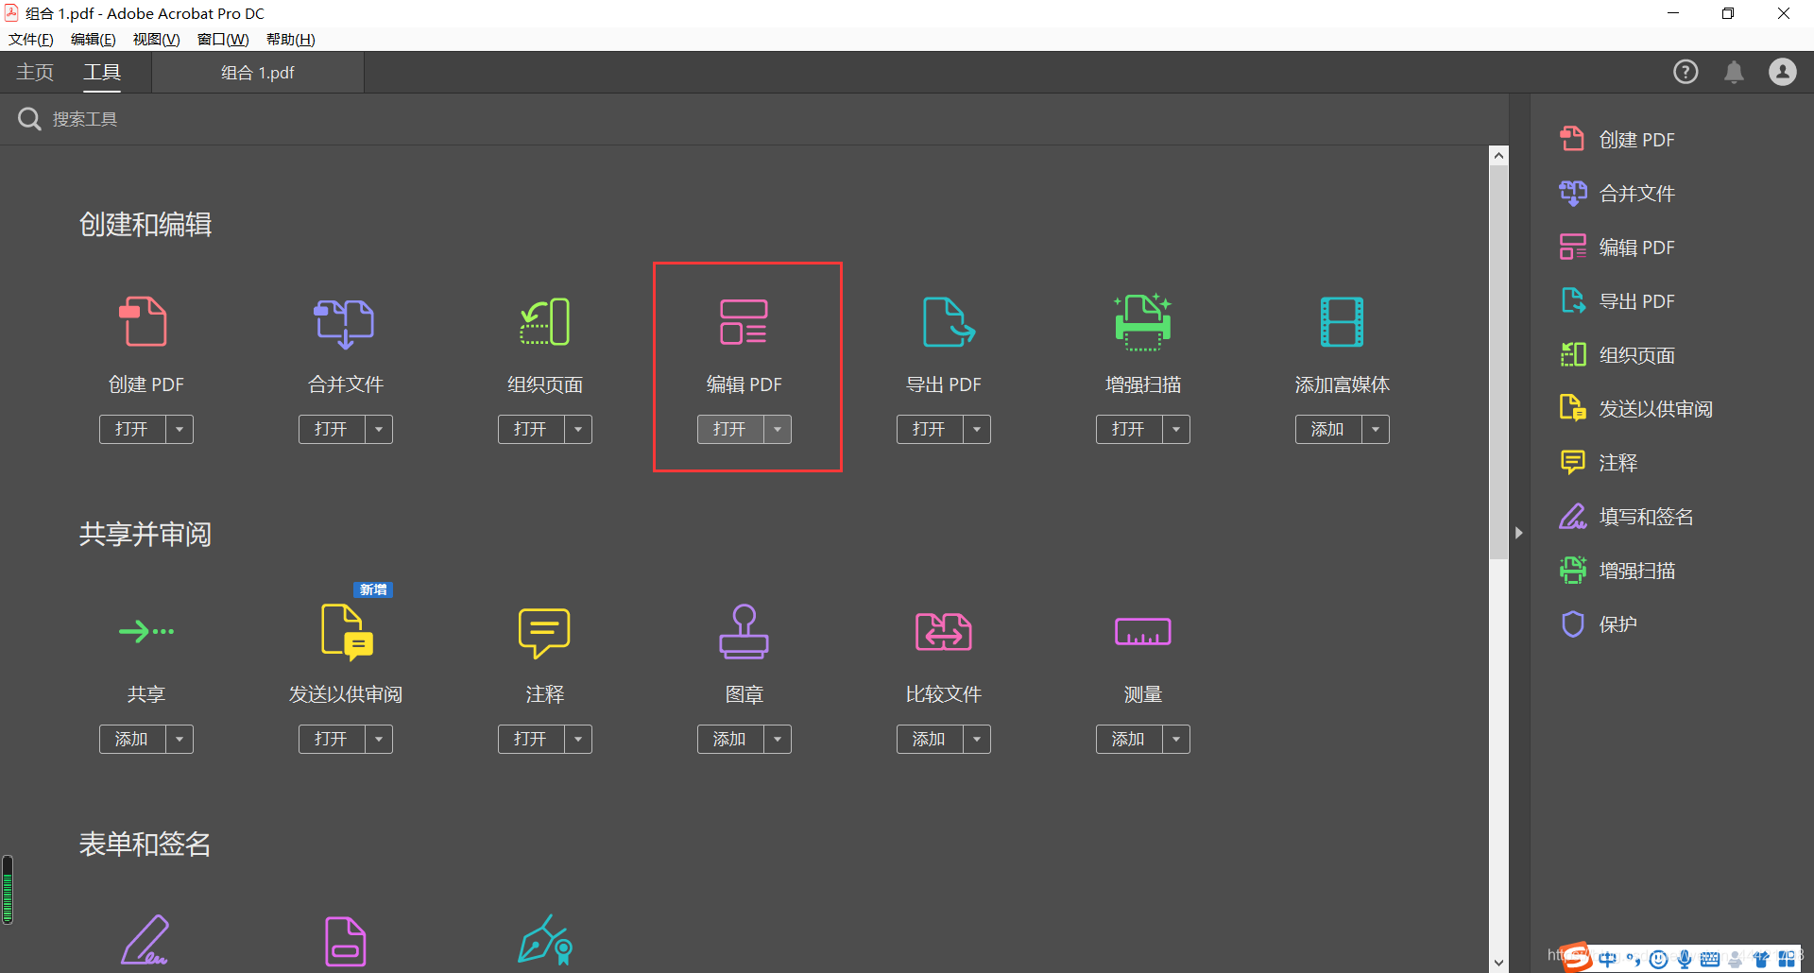The image size is (1814, 973).
Task: Click the Sogou input method S icon
Action: tap(1577, 957)
